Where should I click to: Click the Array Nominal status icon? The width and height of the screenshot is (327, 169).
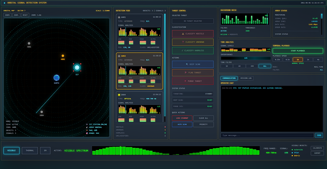[x=87, y=127]
